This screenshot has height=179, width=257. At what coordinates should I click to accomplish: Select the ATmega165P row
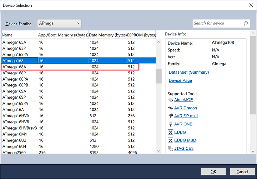point(79,48)
